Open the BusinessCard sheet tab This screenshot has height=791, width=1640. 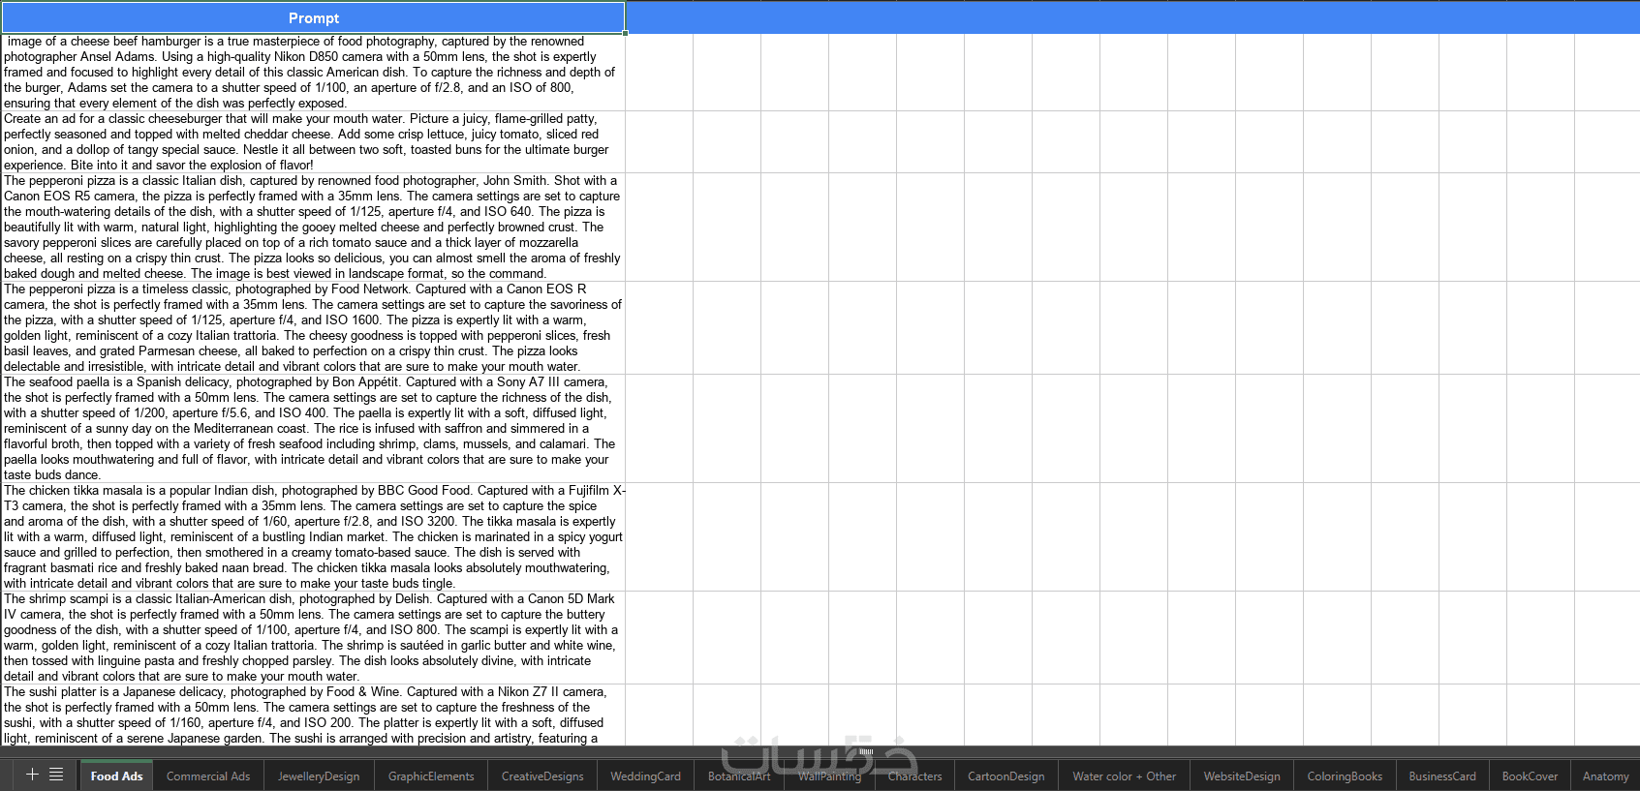[1442, 776]
